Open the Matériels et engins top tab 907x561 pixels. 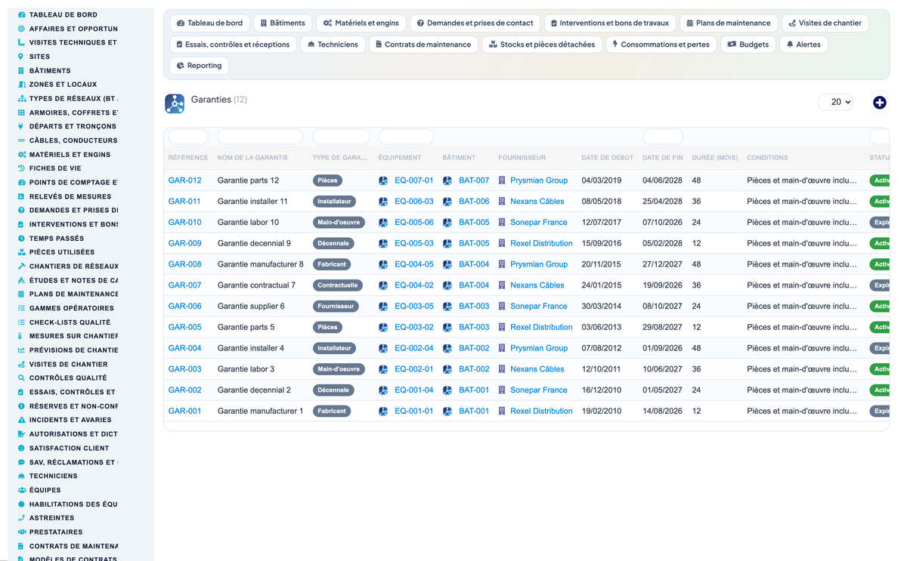(361, 23)
